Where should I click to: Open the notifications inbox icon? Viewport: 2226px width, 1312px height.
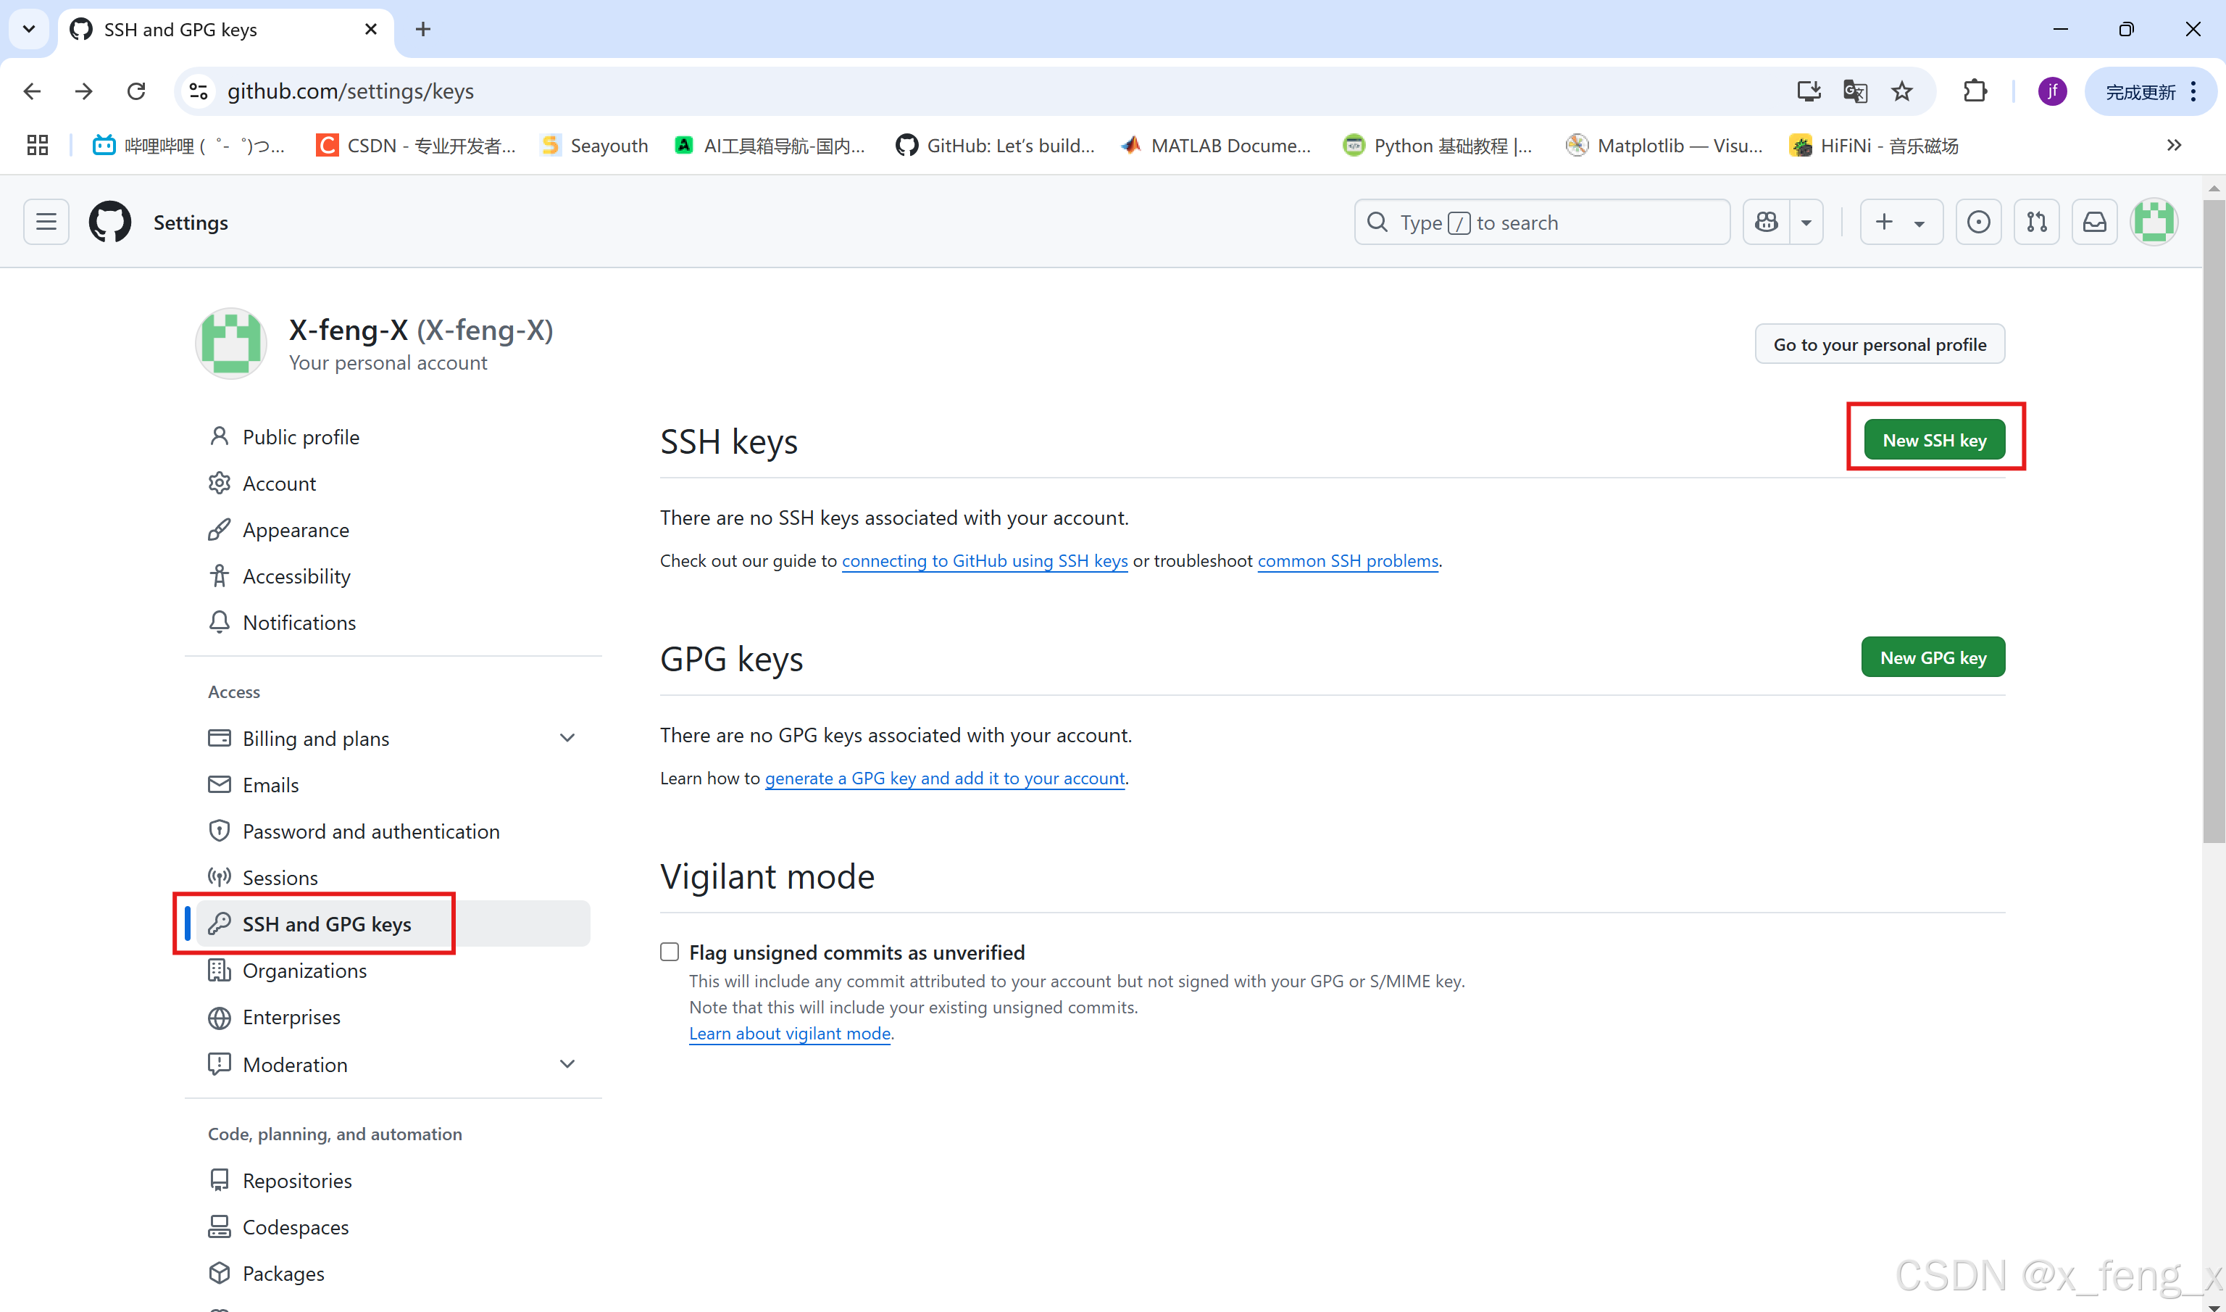point(2093,222)
